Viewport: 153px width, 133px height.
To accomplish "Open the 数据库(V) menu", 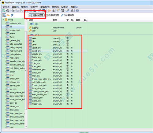I will (x=45, y=7).
